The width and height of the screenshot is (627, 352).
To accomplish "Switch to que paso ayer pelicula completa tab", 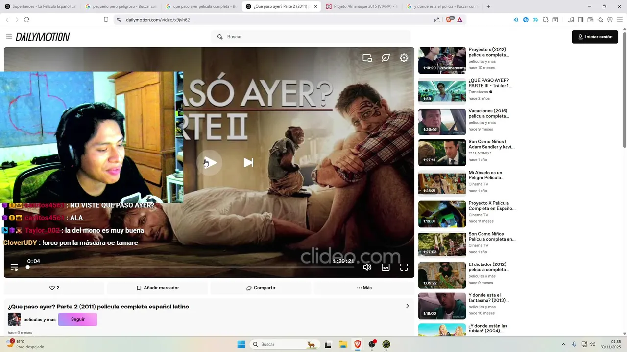I will tap(201, 6).
